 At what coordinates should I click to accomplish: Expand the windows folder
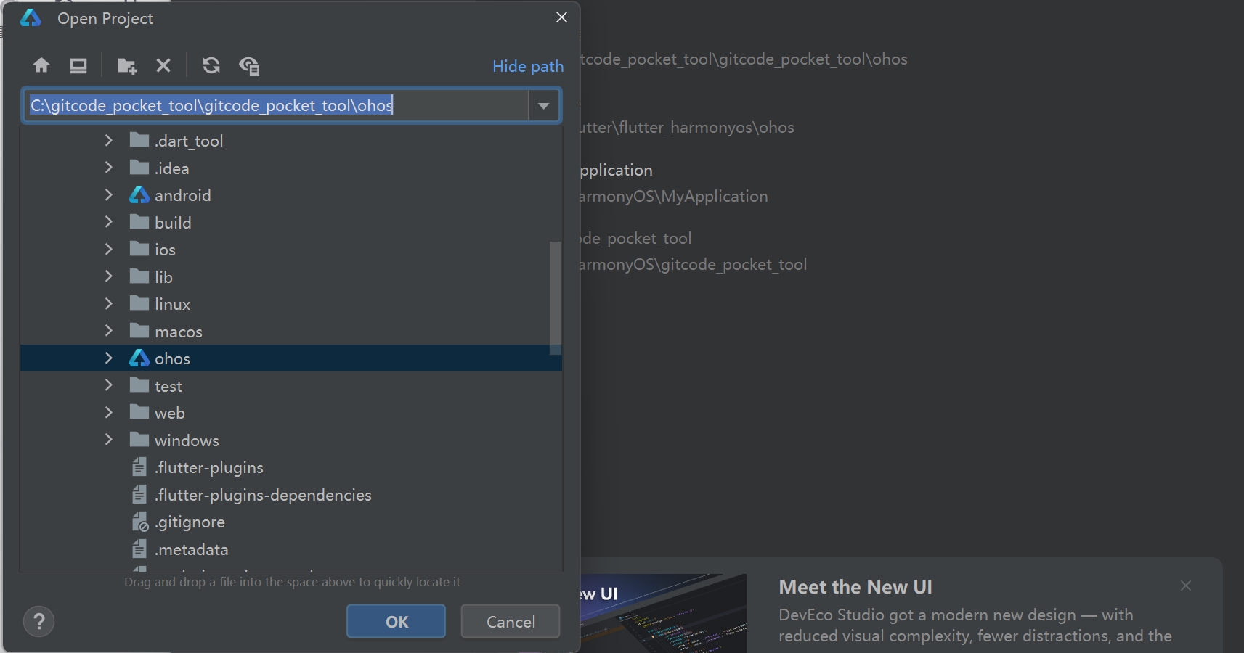coord(109,440)
